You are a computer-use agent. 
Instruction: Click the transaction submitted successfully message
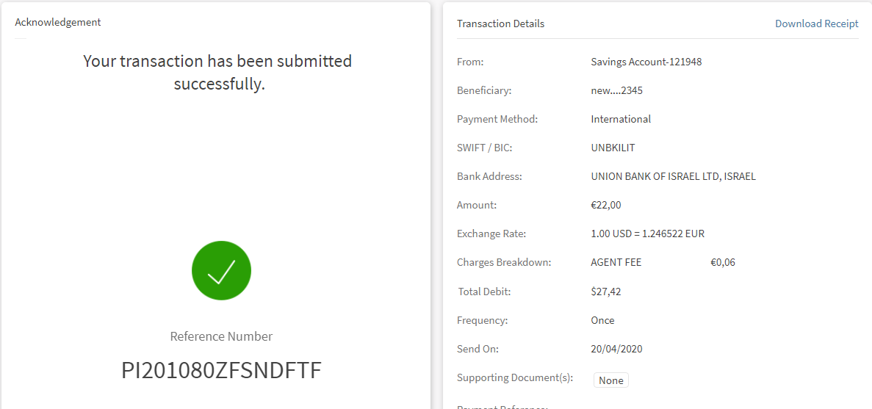click(x=218, y=72)
